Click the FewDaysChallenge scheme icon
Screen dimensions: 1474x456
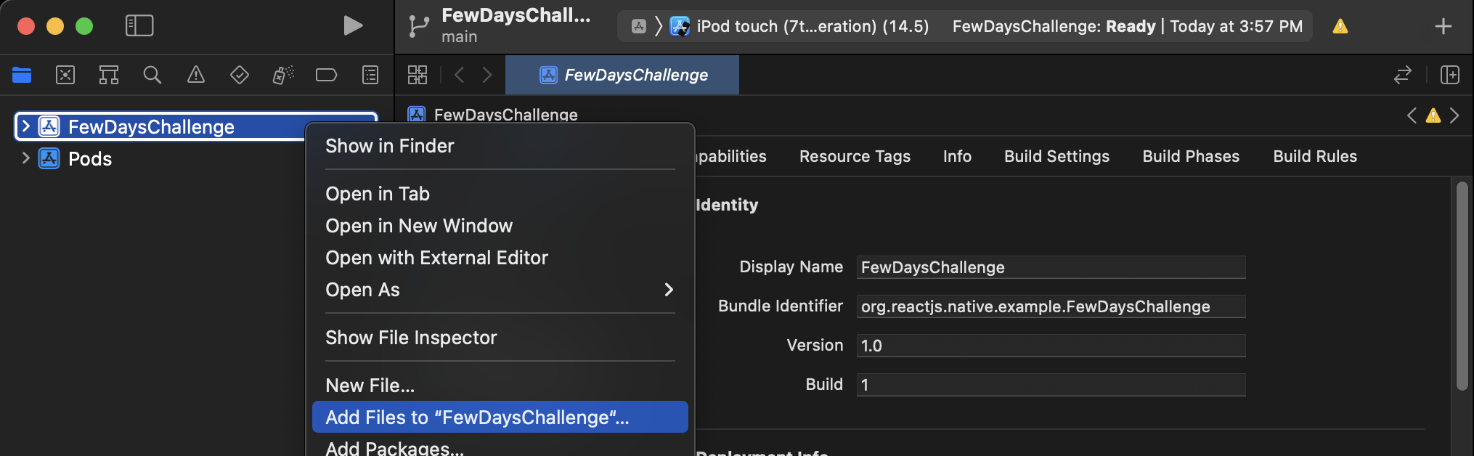(639, 26)
